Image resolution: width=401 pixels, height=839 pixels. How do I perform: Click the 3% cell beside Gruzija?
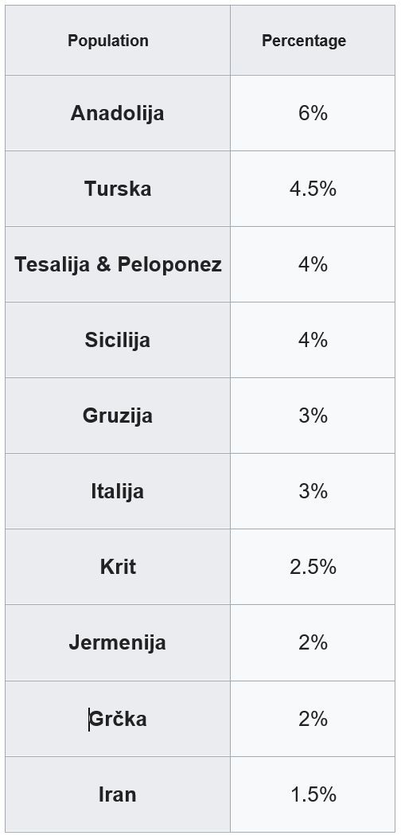pyautogui.click(x=313, y=416)
